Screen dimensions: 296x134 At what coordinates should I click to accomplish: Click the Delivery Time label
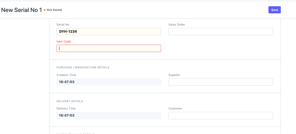[x=66, y=108]
